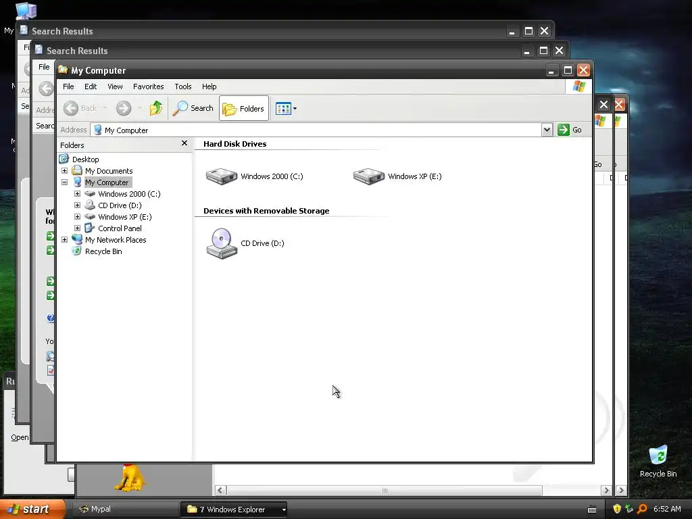The height and width of the screenshot is (519, 692).
Task: Select Windows 2000 (C:) hard disk icon
Action: click(222, 176)
